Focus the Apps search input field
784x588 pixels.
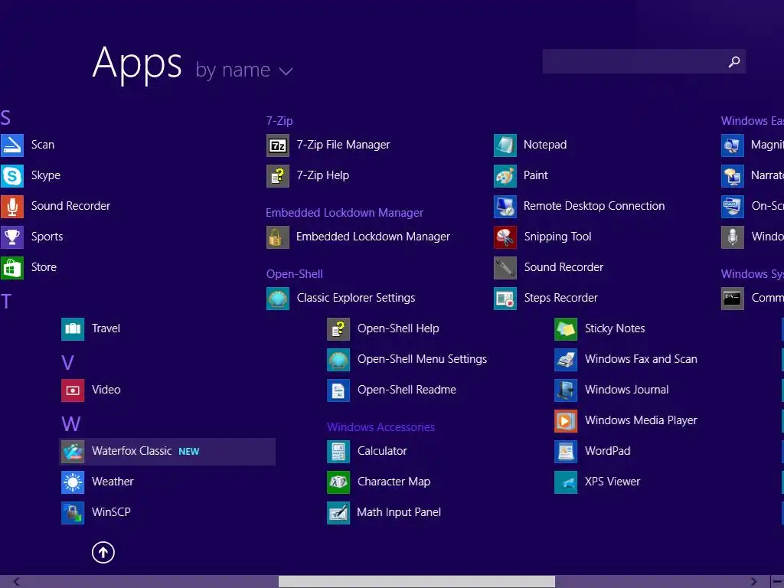point(644,61)
